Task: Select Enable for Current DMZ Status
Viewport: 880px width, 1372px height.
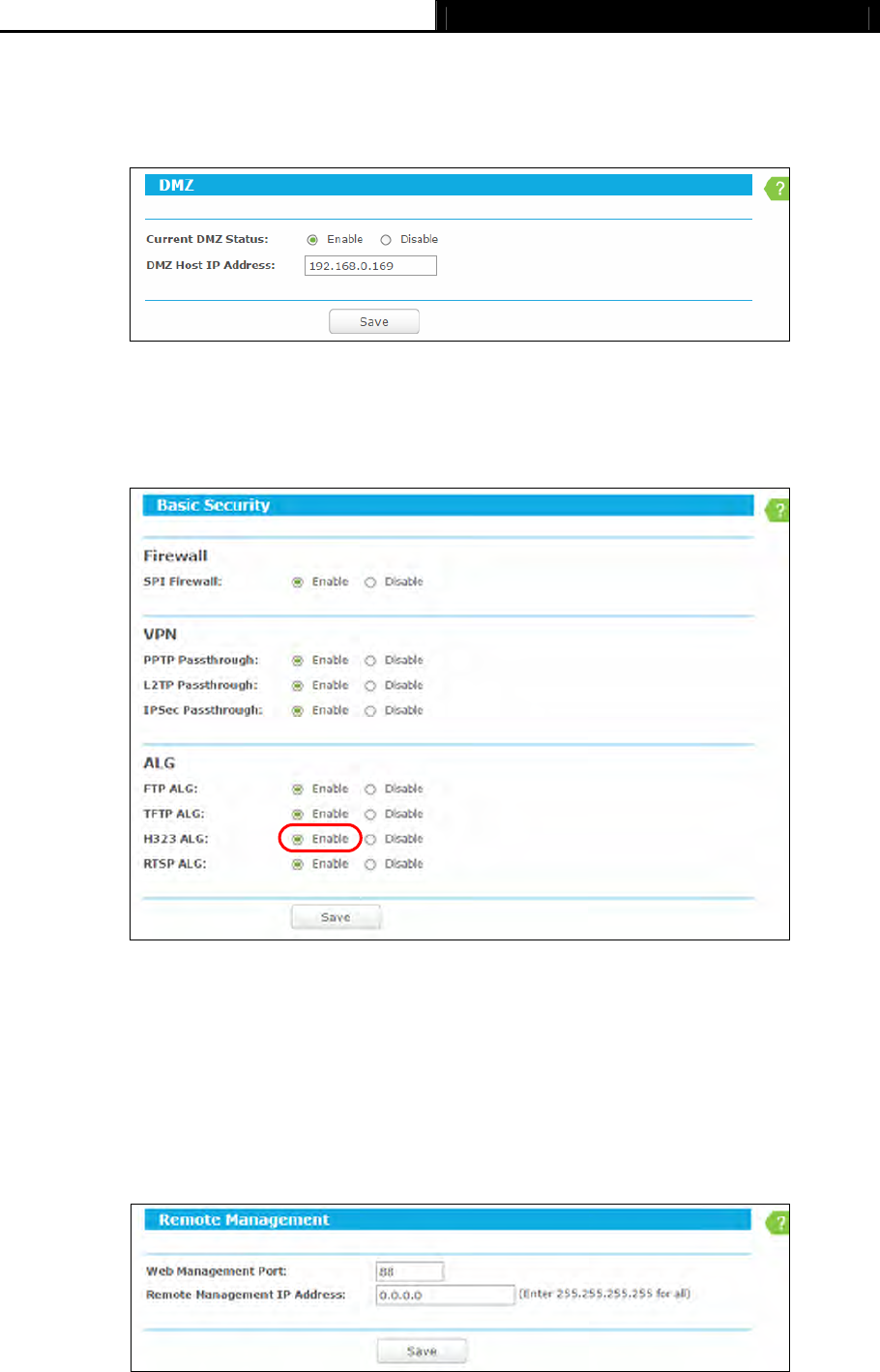Action: pos(312,240)
